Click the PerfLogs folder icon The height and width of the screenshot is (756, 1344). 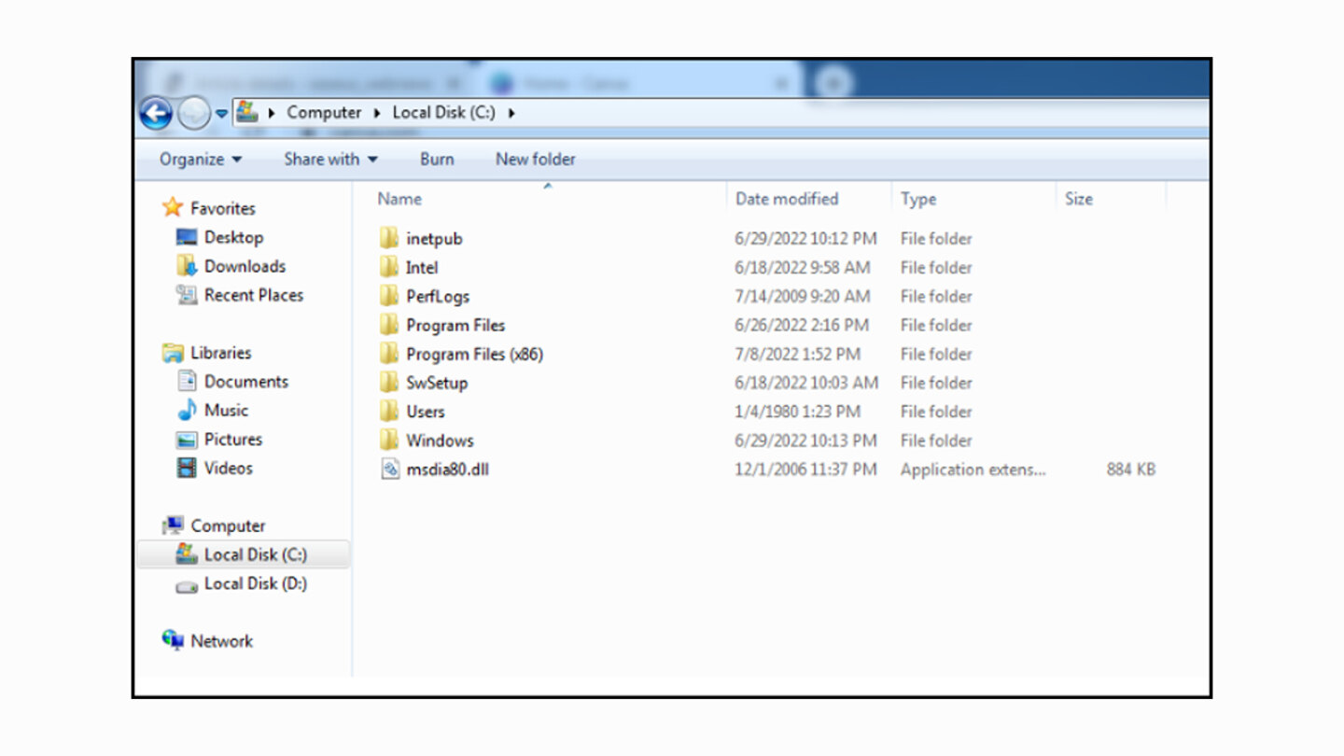tap(389, 296)
